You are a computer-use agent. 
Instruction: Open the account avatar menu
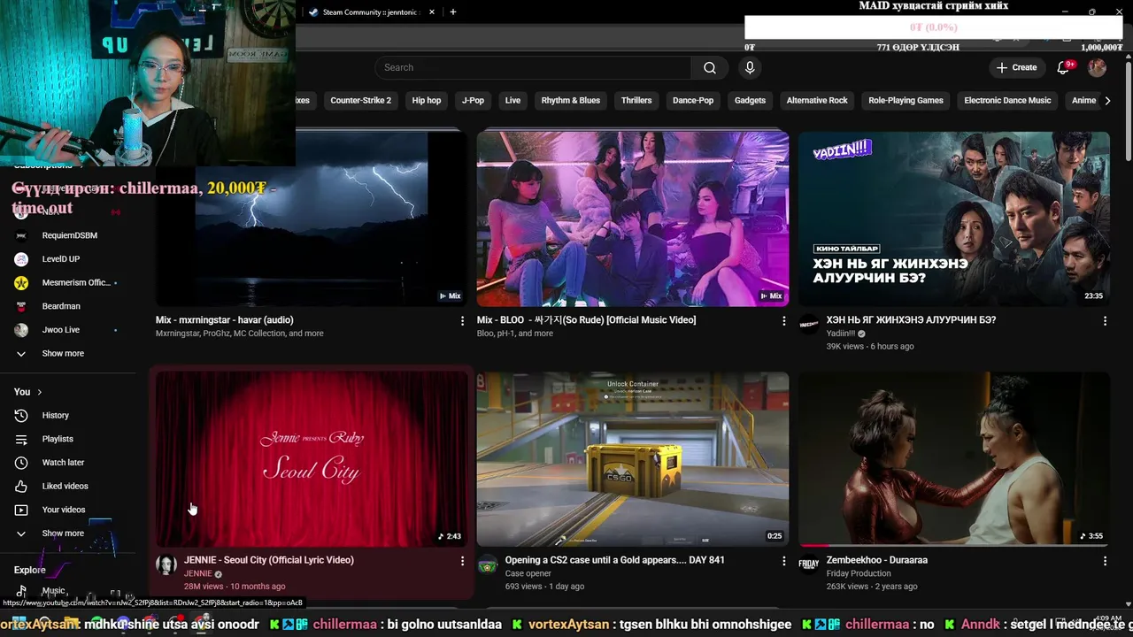point(1097,67)
